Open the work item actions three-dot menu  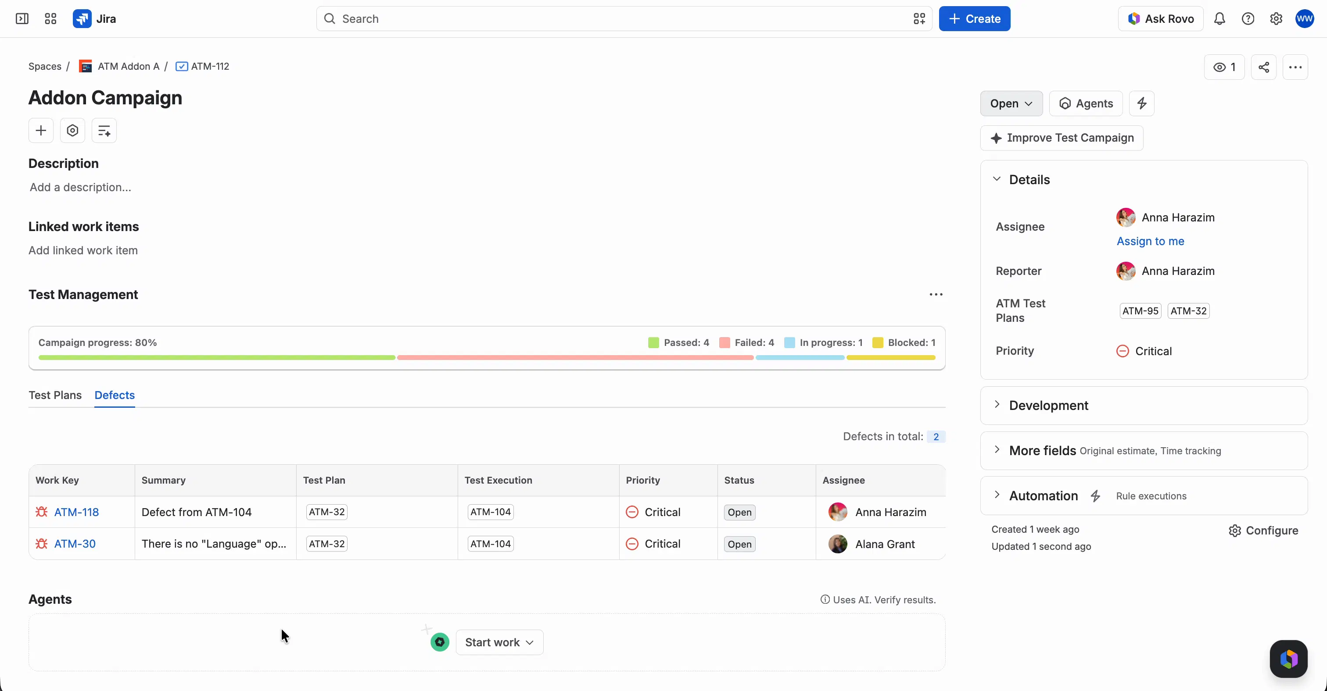[1295, 68]
